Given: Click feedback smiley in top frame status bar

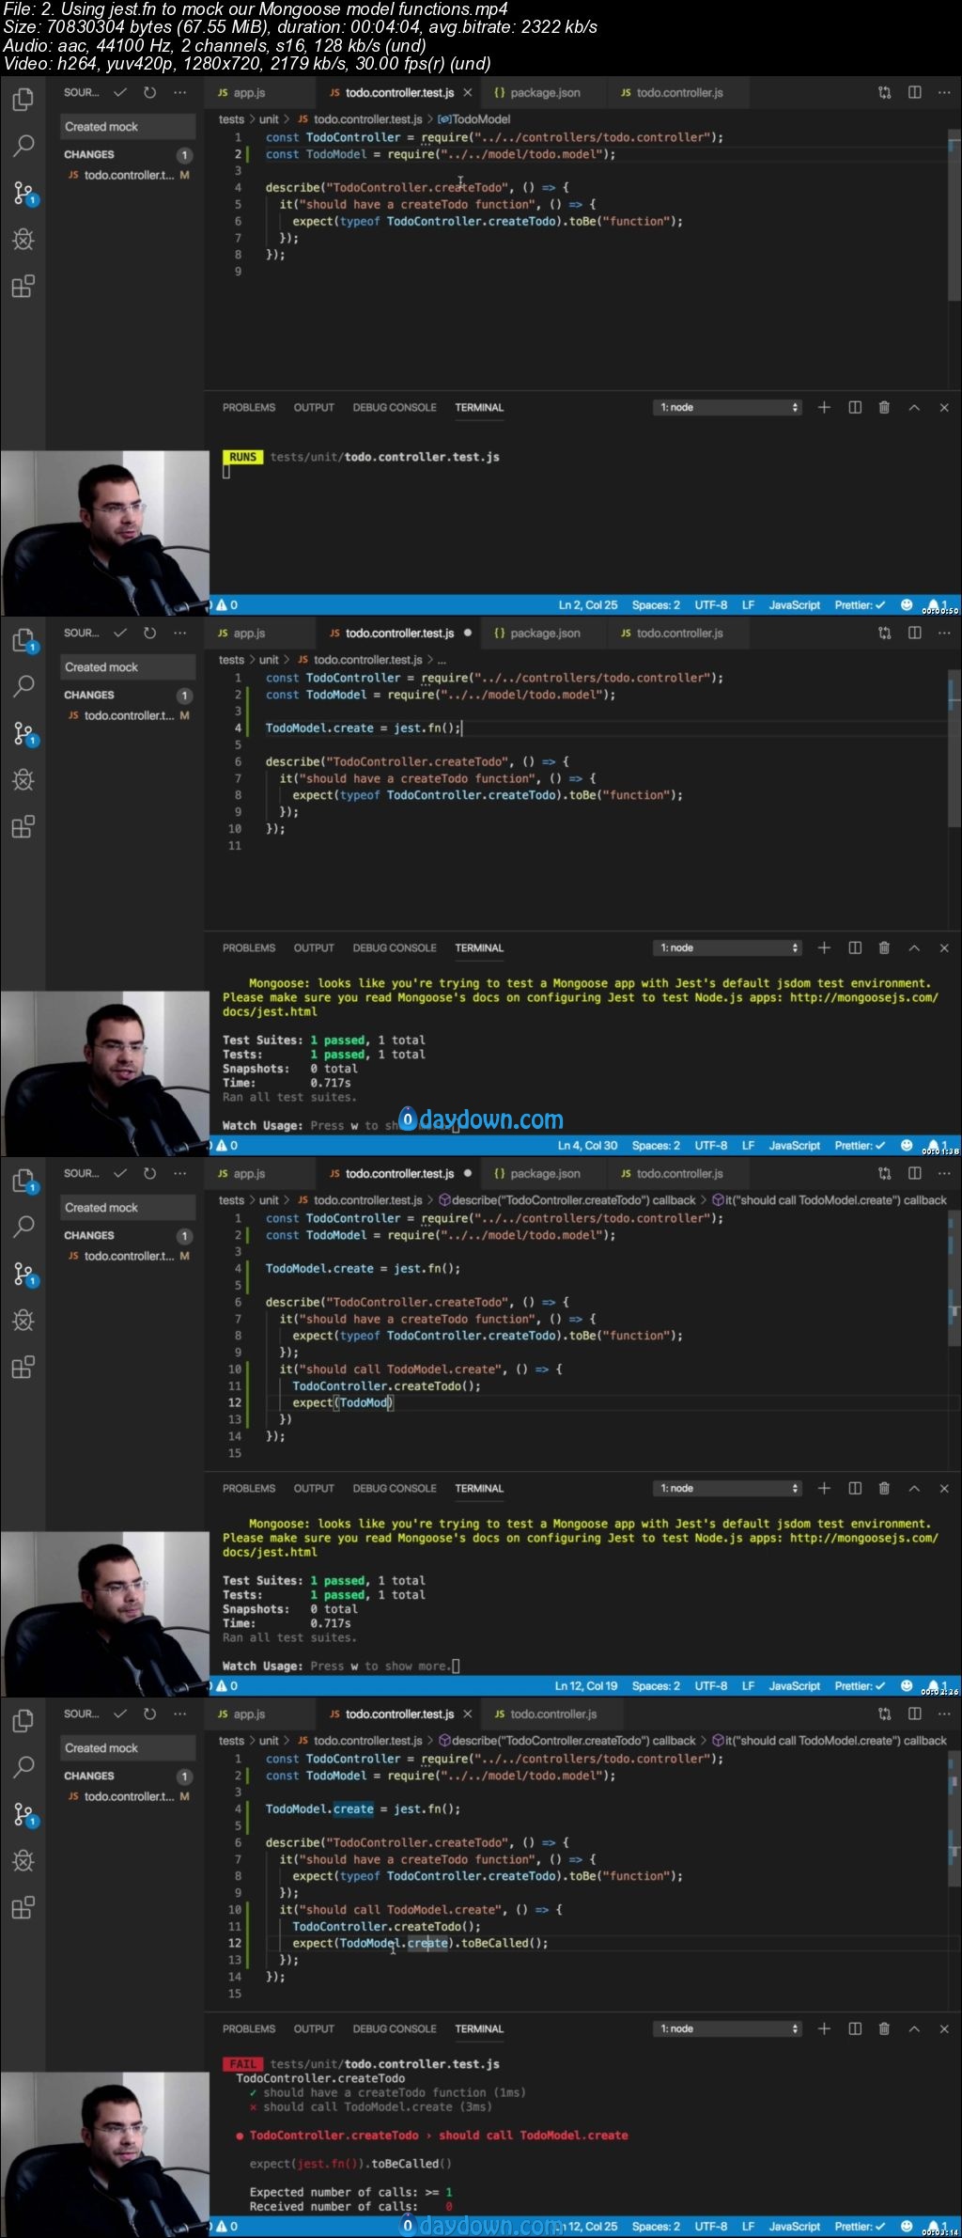Looking at the screenshot, I should pyautogui.click(x=907, y=605).
